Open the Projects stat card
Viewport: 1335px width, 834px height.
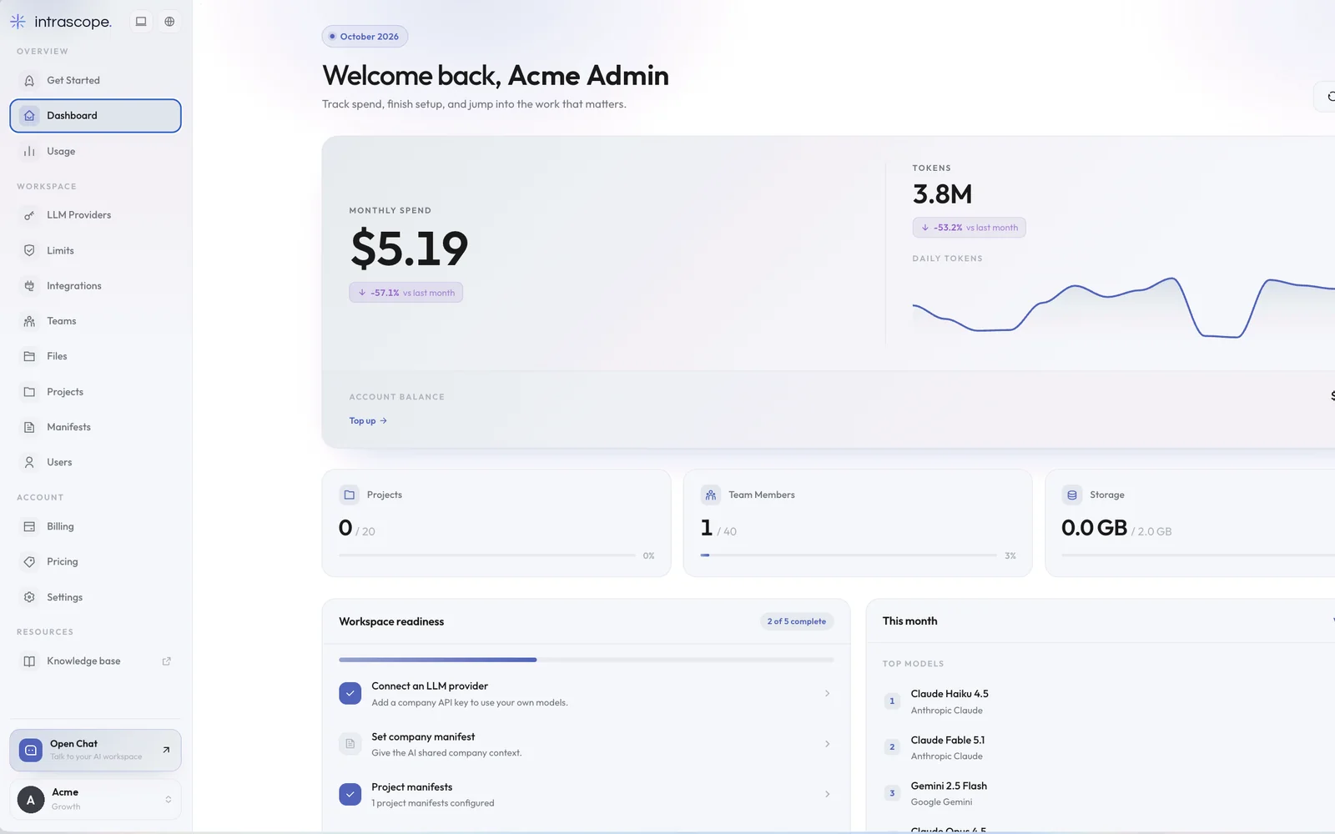[496, 523]
